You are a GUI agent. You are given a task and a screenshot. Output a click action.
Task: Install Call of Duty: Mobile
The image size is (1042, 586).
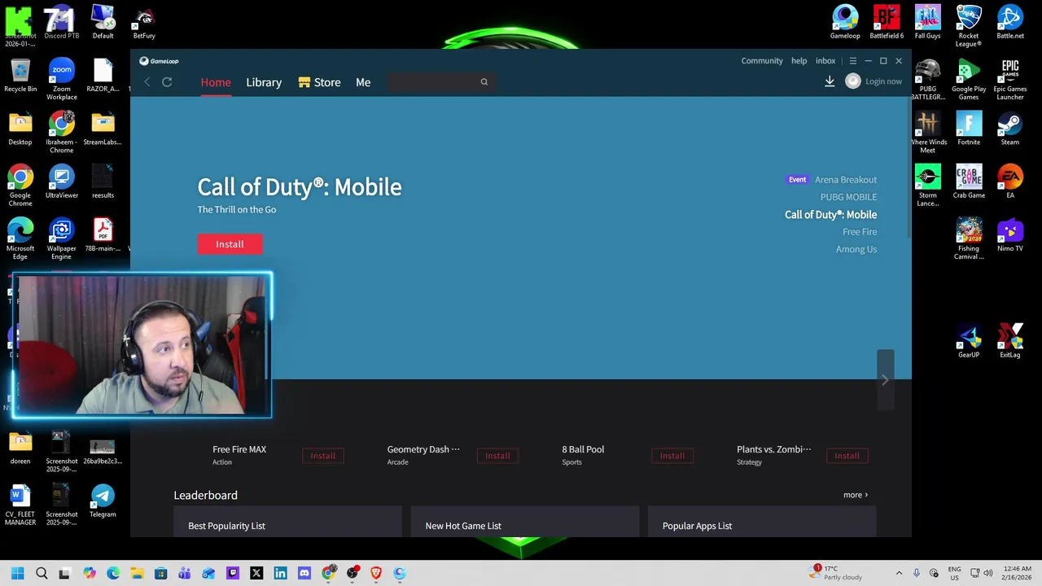point(230,244)
